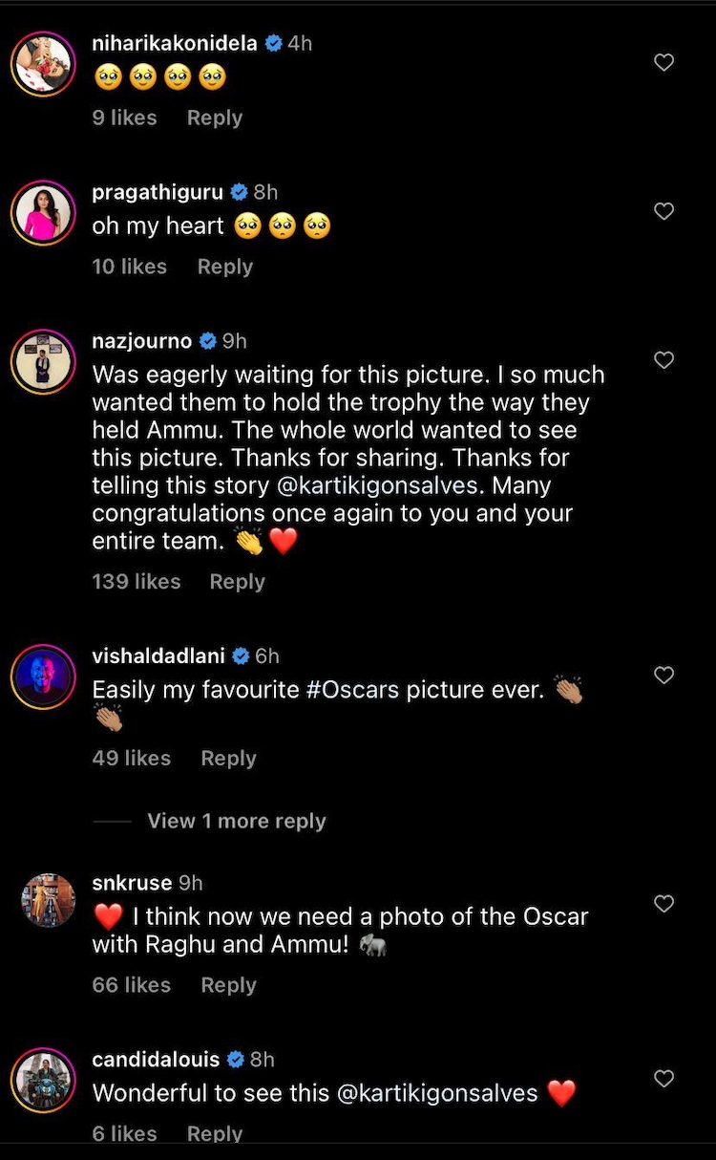Image resolution: width=716 pixels, height=1160 pixels.
Task: Reply to snkruse's comment
Action: point(228,985)
